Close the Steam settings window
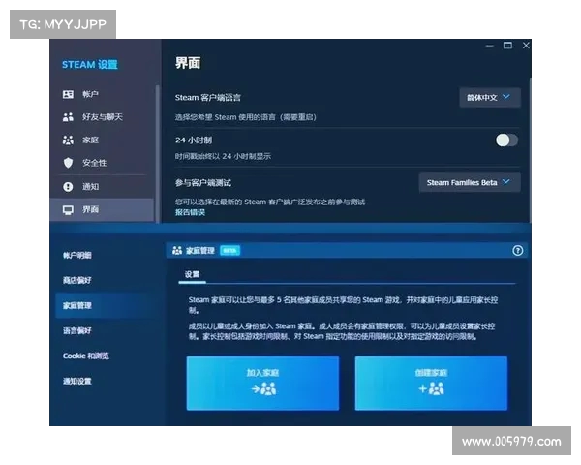This screenshot has height=465, width=581. coord(526,46)
